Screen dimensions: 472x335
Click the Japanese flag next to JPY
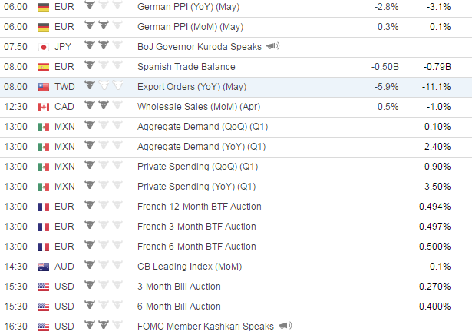point(44,47)
